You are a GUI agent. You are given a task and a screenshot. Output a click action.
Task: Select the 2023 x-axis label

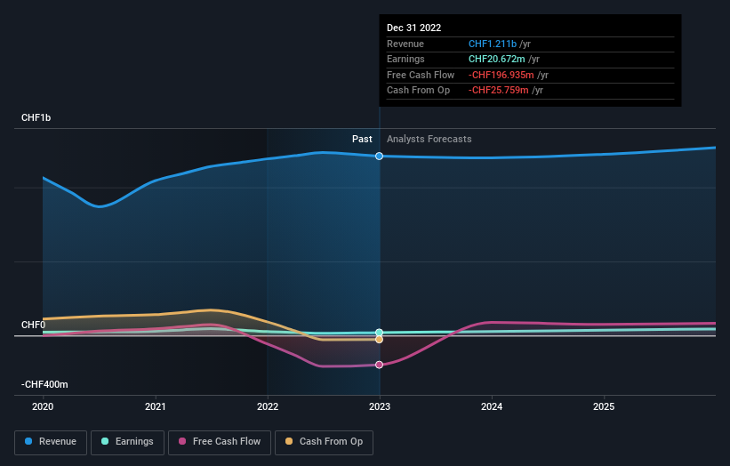(x=380, y=407)
